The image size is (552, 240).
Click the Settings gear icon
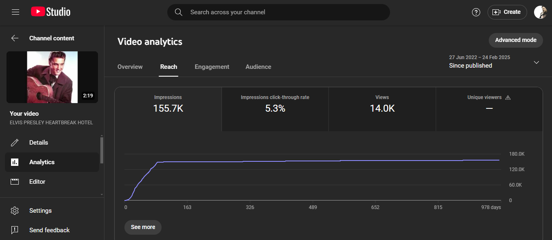point(15,211)
